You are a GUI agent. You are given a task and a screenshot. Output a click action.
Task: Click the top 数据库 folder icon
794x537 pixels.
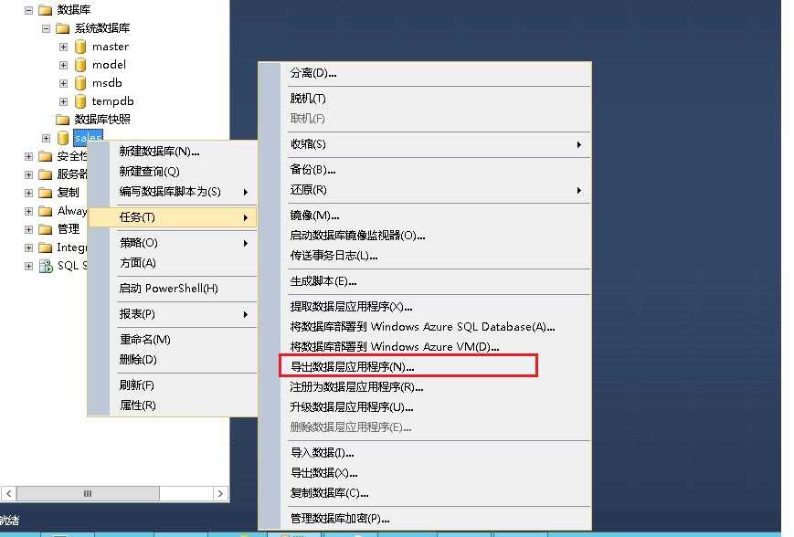(45, 10)
